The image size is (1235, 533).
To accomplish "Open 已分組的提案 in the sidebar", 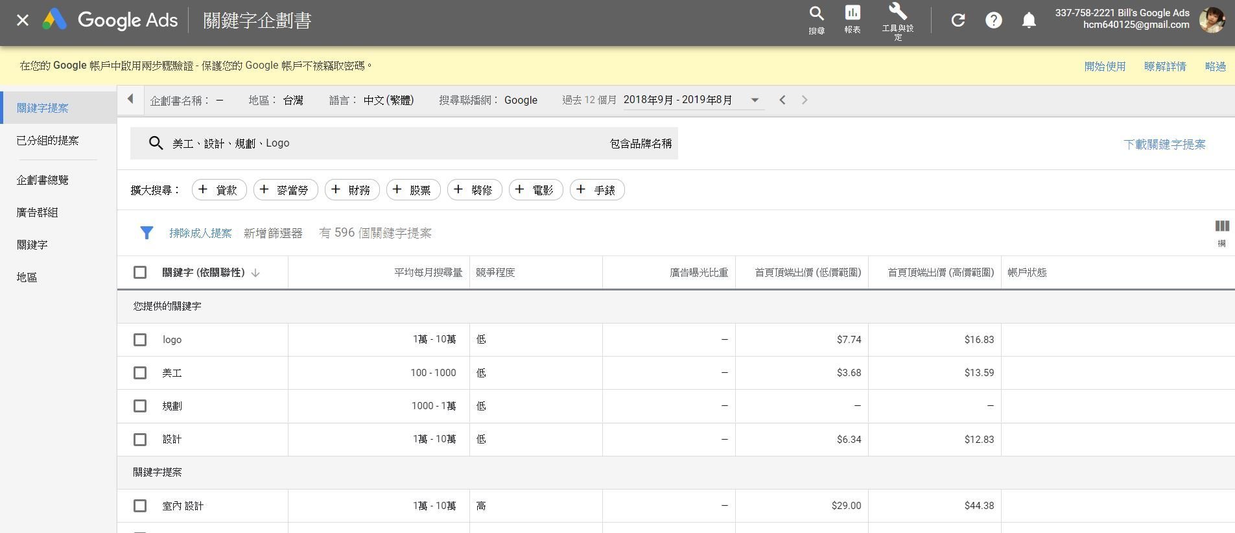I will tap(47, 141).
